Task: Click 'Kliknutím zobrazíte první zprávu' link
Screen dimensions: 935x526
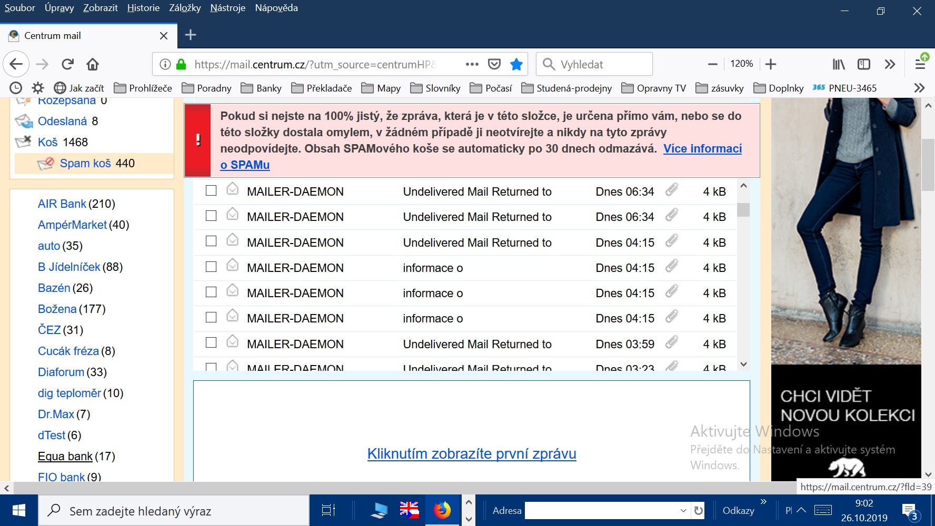Action: point(471,453)
